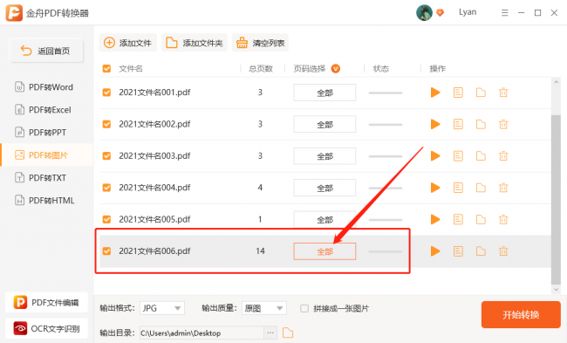Open the 输出质量 原图 dropdown

coord(264,308)
